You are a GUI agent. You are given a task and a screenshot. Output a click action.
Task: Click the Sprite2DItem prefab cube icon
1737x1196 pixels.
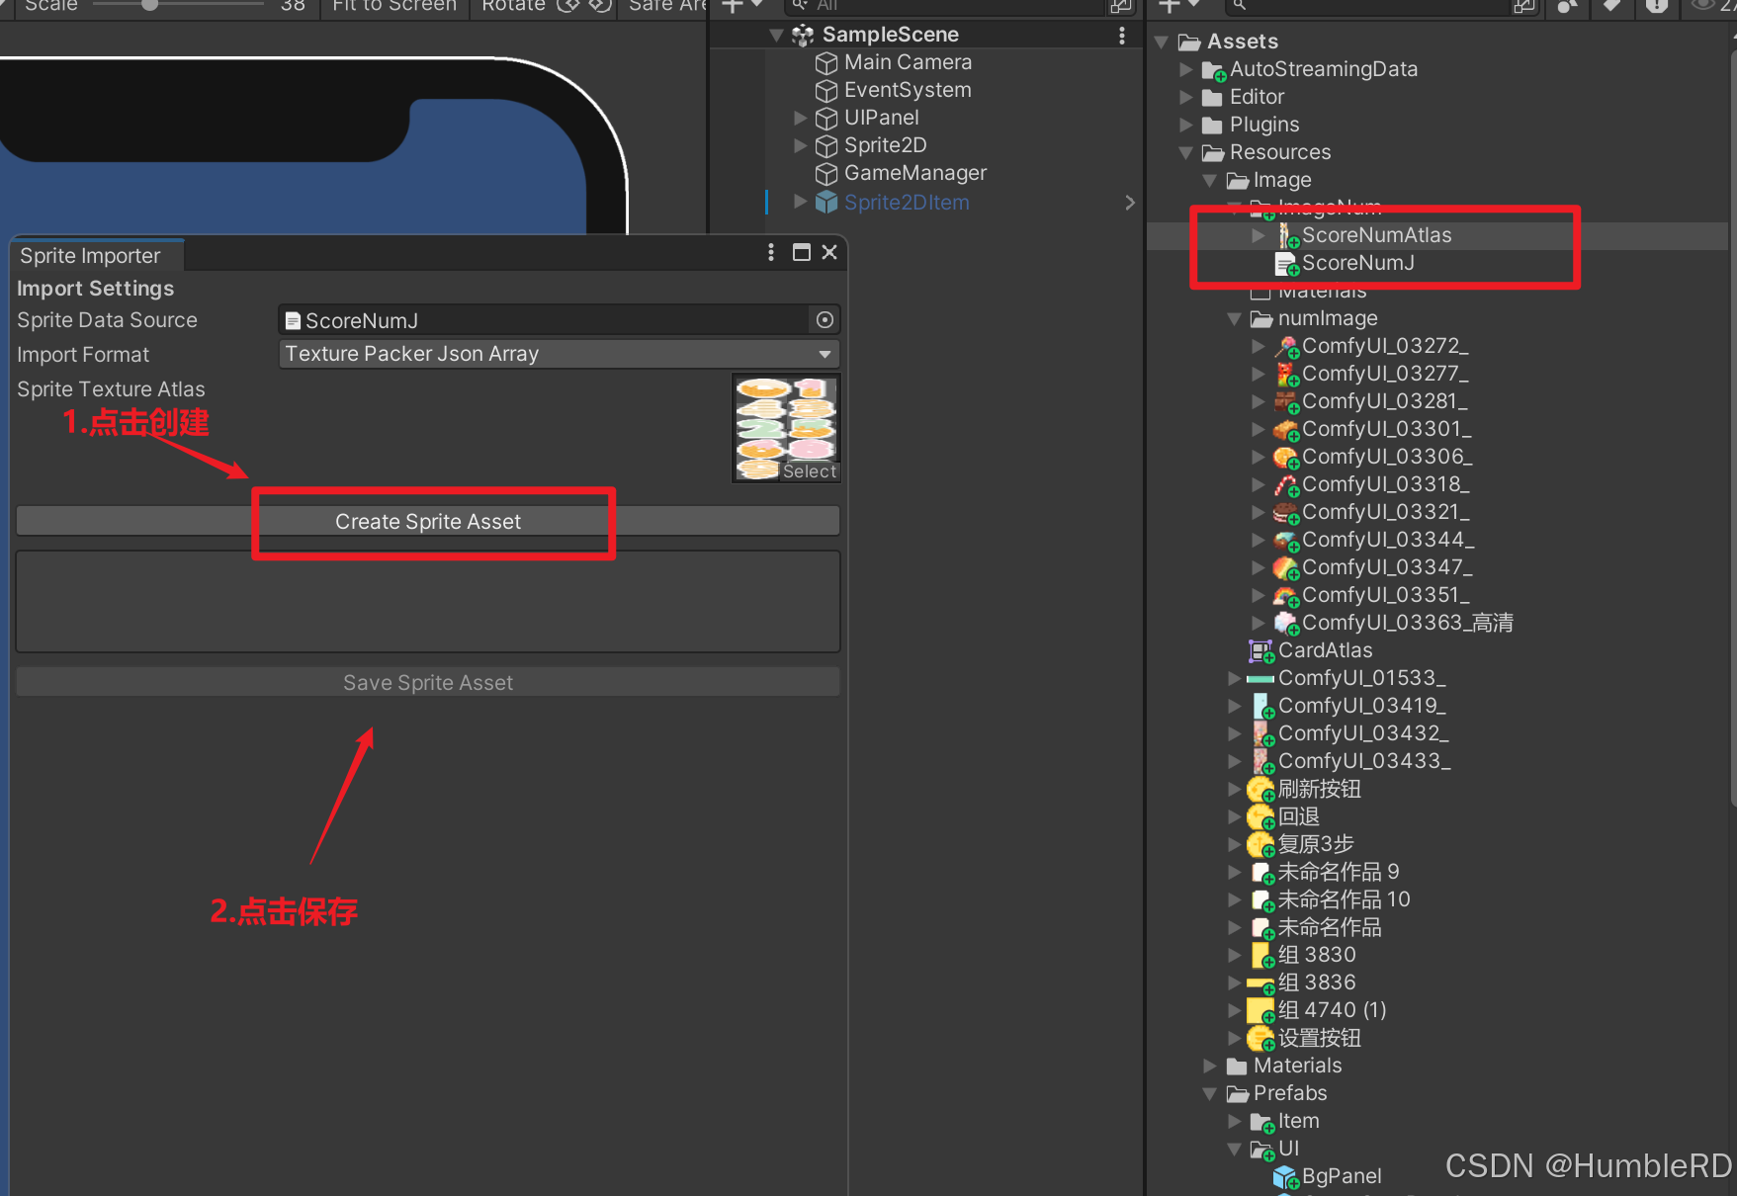point(826,203)
